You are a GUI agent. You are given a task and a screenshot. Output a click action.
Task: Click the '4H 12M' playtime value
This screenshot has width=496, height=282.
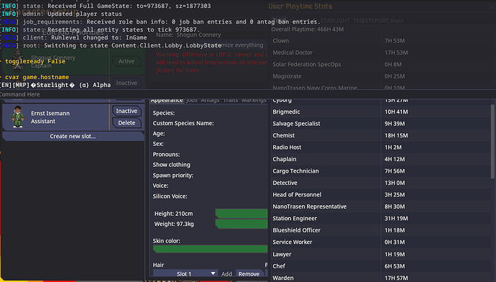[x=395, y=159]
